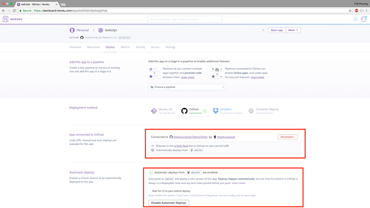Click the twiliofpt app hexagon icon

(x=101, y=30)
